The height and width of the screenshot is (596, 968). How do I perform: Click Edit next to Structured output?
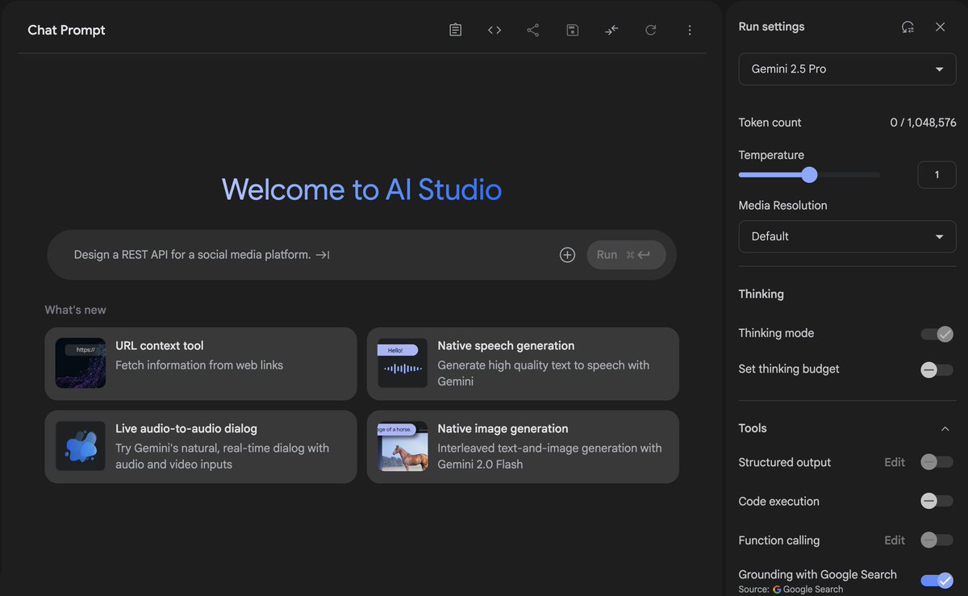(895, 462)
